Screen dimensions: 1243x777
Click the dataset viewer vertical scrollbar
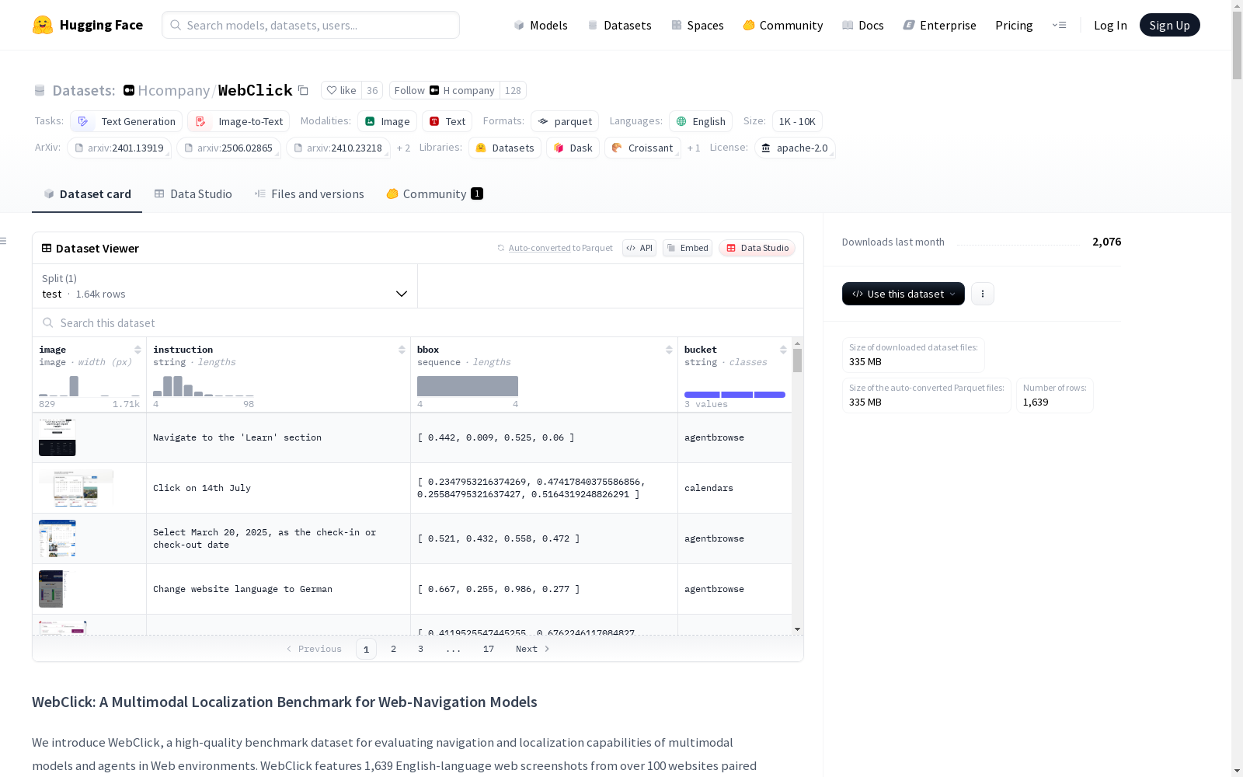[x=797, y=361]
